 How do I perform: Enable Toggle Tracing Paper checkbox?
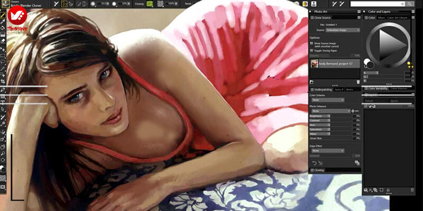(x=311, y=50)
